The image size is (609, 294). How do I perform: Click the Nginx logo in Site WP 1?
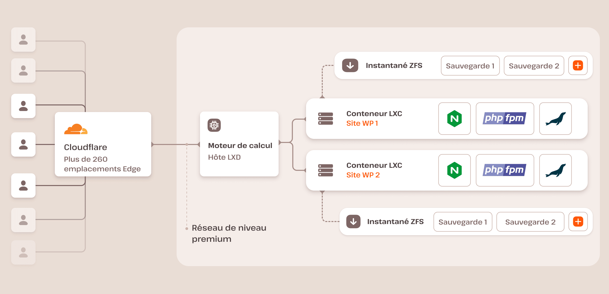click(454, 119)
